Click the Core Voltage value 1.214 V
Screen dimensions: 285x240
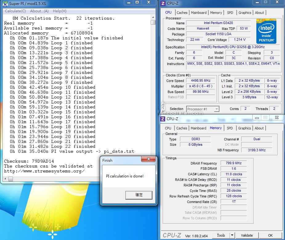tap(240, 39)
